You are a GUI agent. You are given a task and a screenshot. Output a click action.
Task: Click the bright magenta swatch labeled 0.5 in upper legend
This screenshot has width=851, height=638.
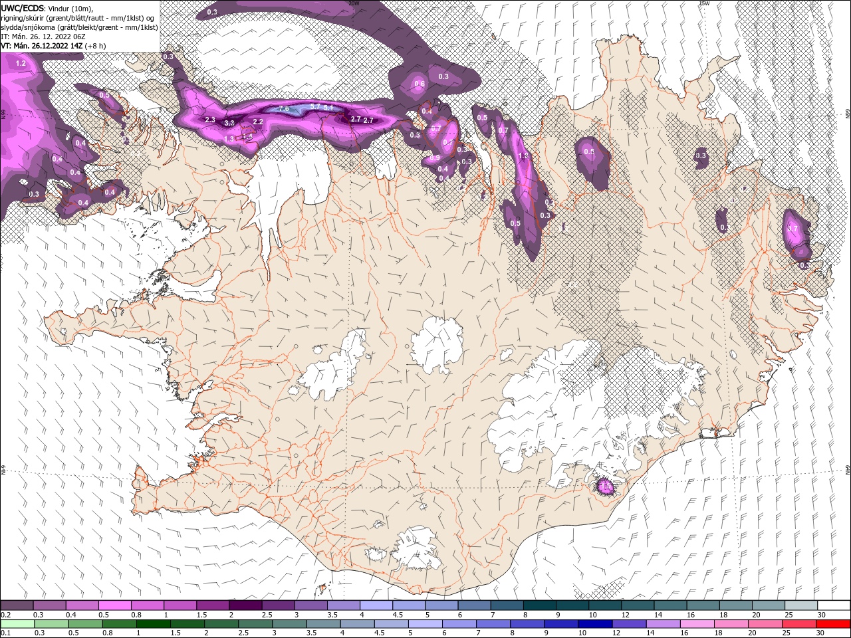tap(114, 605)
